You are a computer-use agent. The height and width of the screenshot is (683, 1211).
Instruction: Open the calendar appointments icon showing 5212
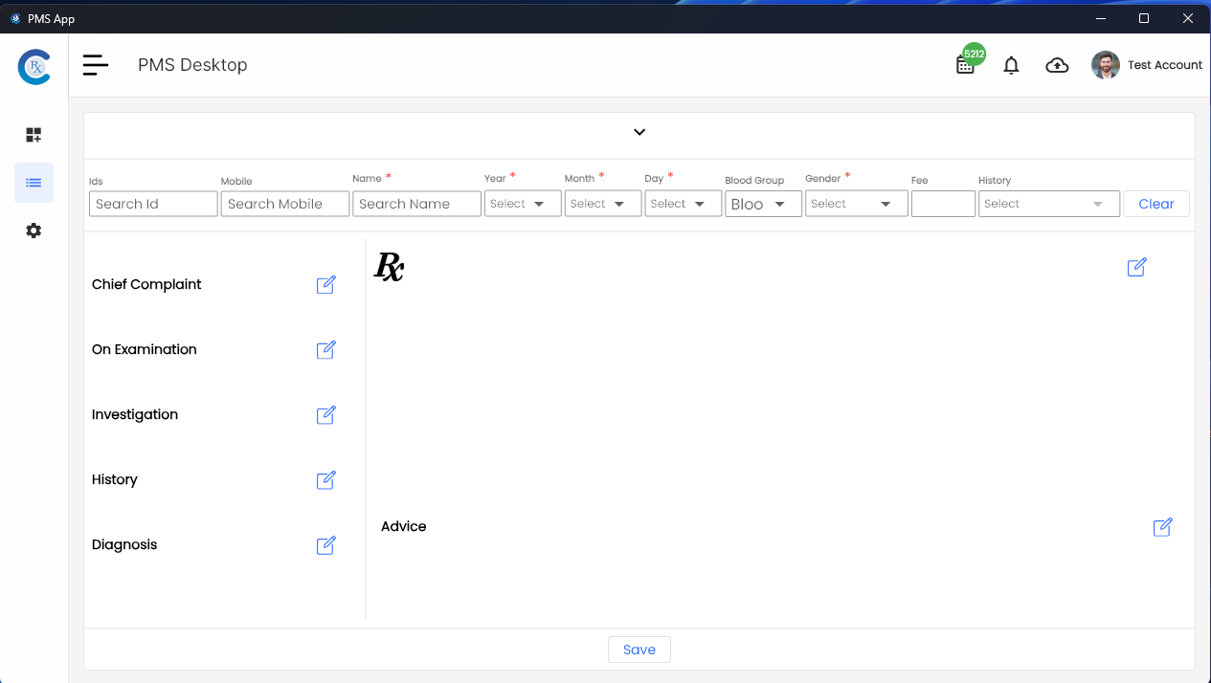tap(965, 65)
